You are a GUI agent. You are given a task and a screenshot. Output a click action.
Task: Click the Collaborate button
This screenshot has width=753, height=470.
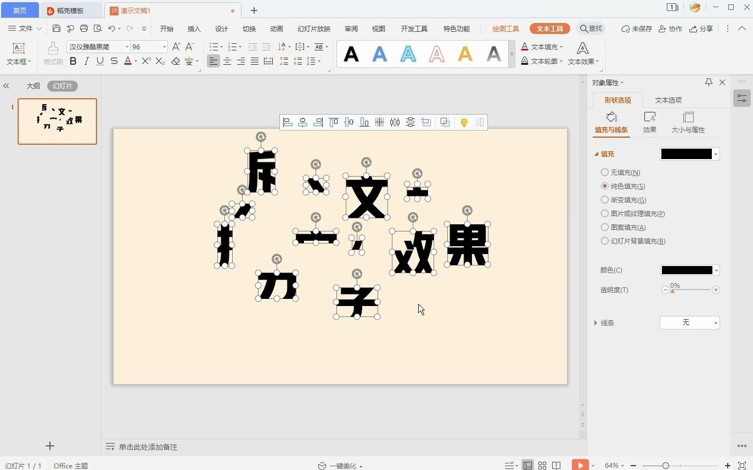670,29
